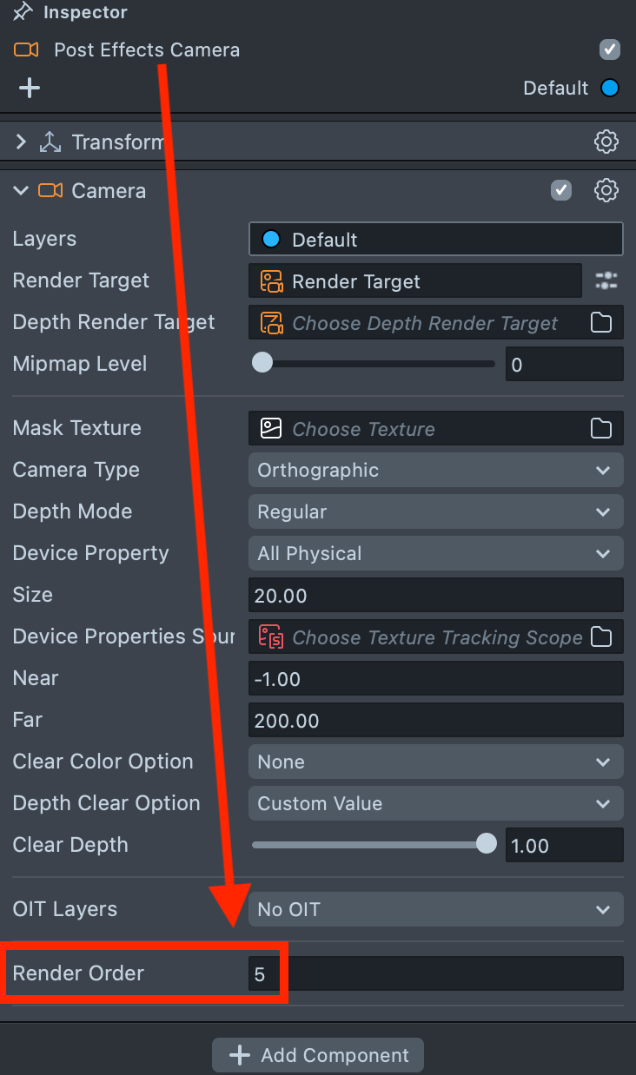
Task: Click the Add Component button
Action: tap(318, 1055)
